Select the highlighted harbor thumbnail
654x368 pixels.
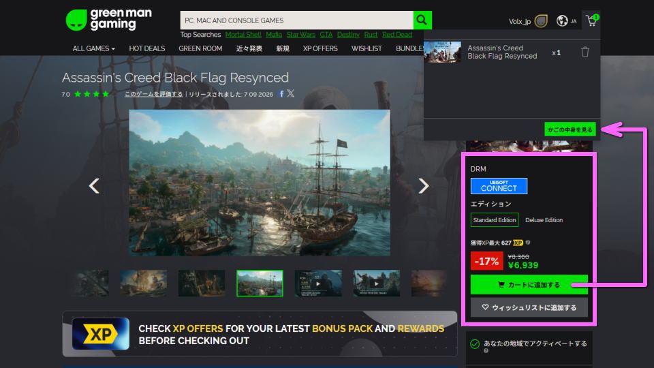260,283
